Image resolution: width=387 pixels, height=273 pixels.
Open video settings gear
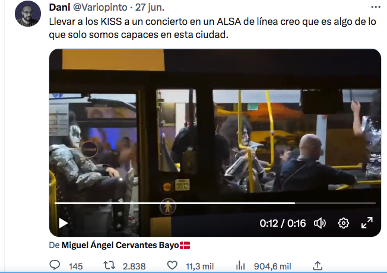coord(343,223)
